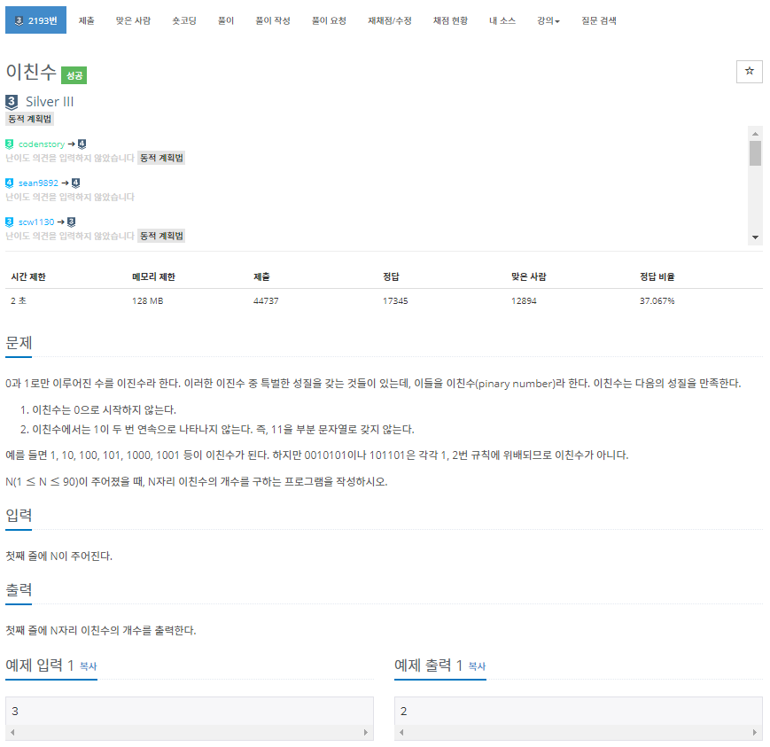
Task: Copy 예제 입력 1 with 복사
Action: pos(89,666)
